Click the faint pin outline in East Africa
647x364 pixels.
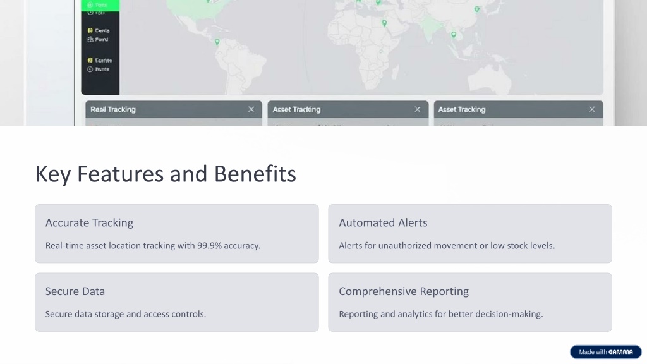pyautogui.click(x=381, y=52)
